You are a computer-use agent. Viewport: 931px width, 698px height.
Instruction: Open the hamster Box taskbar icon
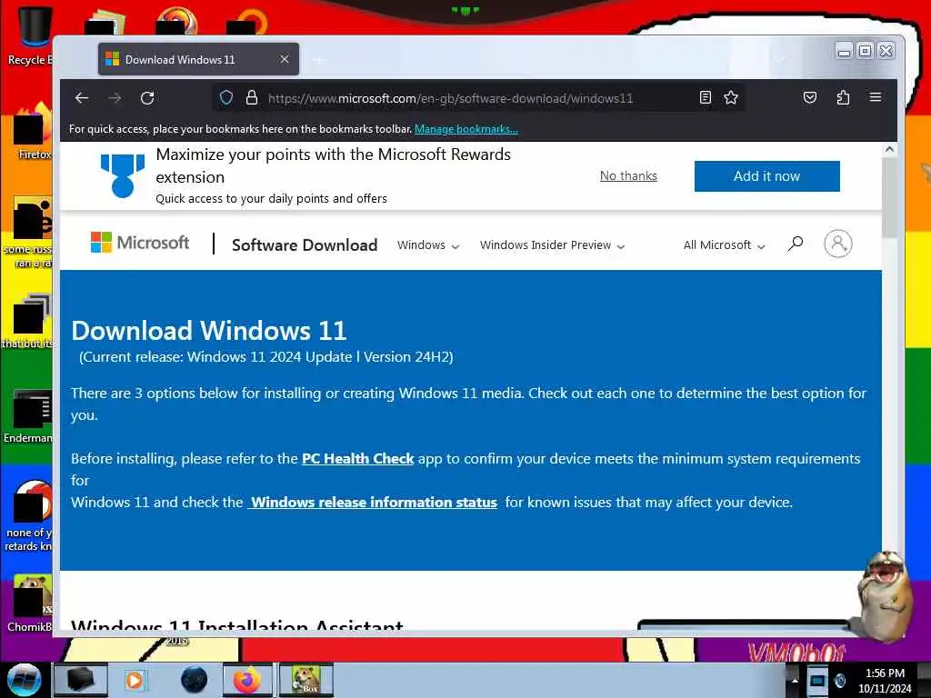[305, 680]
